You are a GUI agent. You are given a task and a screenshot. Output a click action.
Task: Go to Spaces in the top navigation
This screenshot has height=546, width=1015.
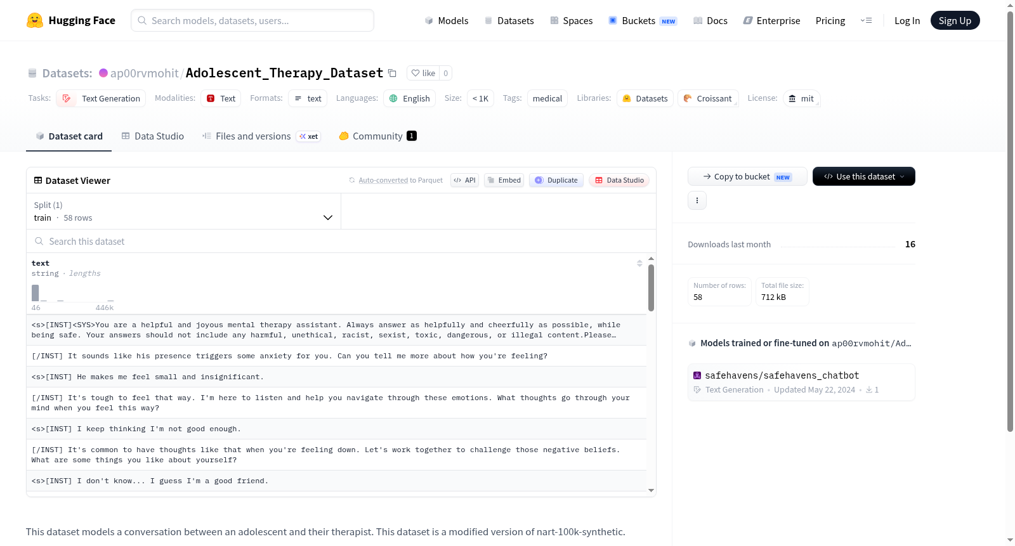click(572, 21)
